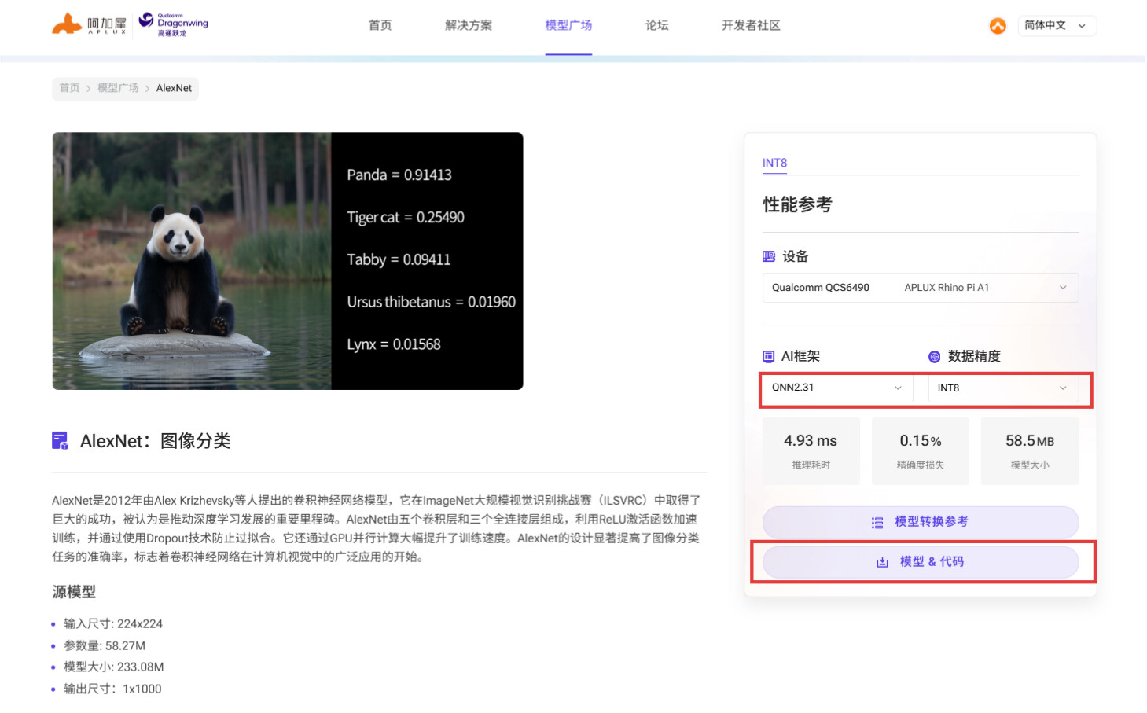The height and width of the screenshot is (713, 1147).
Task: Click the APLUX orange logo icon
Action: point(67,24)
